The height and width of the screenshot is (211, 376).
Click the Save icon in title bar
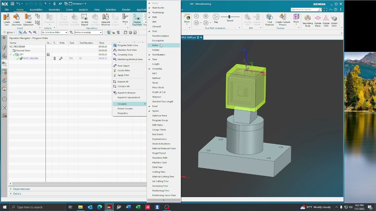[12, 4]
